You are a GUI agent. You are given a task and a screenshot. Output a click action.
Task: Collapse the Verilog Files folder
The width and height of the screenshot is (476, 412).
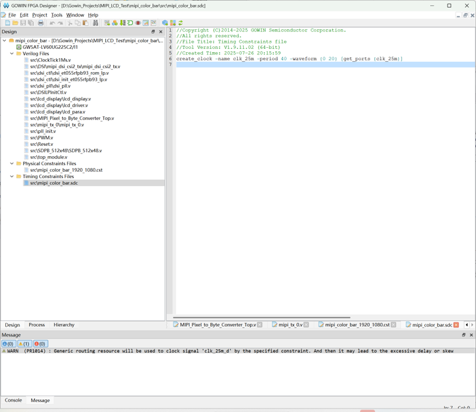[12, 53]
